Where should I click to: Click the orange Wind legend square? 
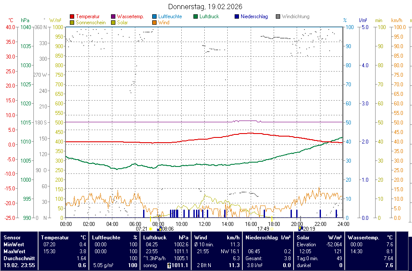[155, 23]
